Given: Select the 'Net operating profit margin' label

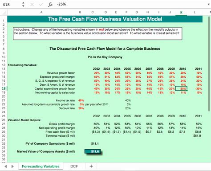Looking at the screenshot, I should pyautogui.click(x=57, y=128).
